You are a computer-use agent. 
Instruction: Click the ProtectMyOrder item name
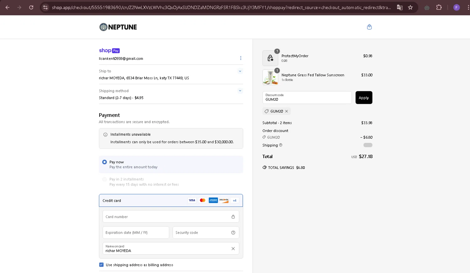(x=295, y=56)
